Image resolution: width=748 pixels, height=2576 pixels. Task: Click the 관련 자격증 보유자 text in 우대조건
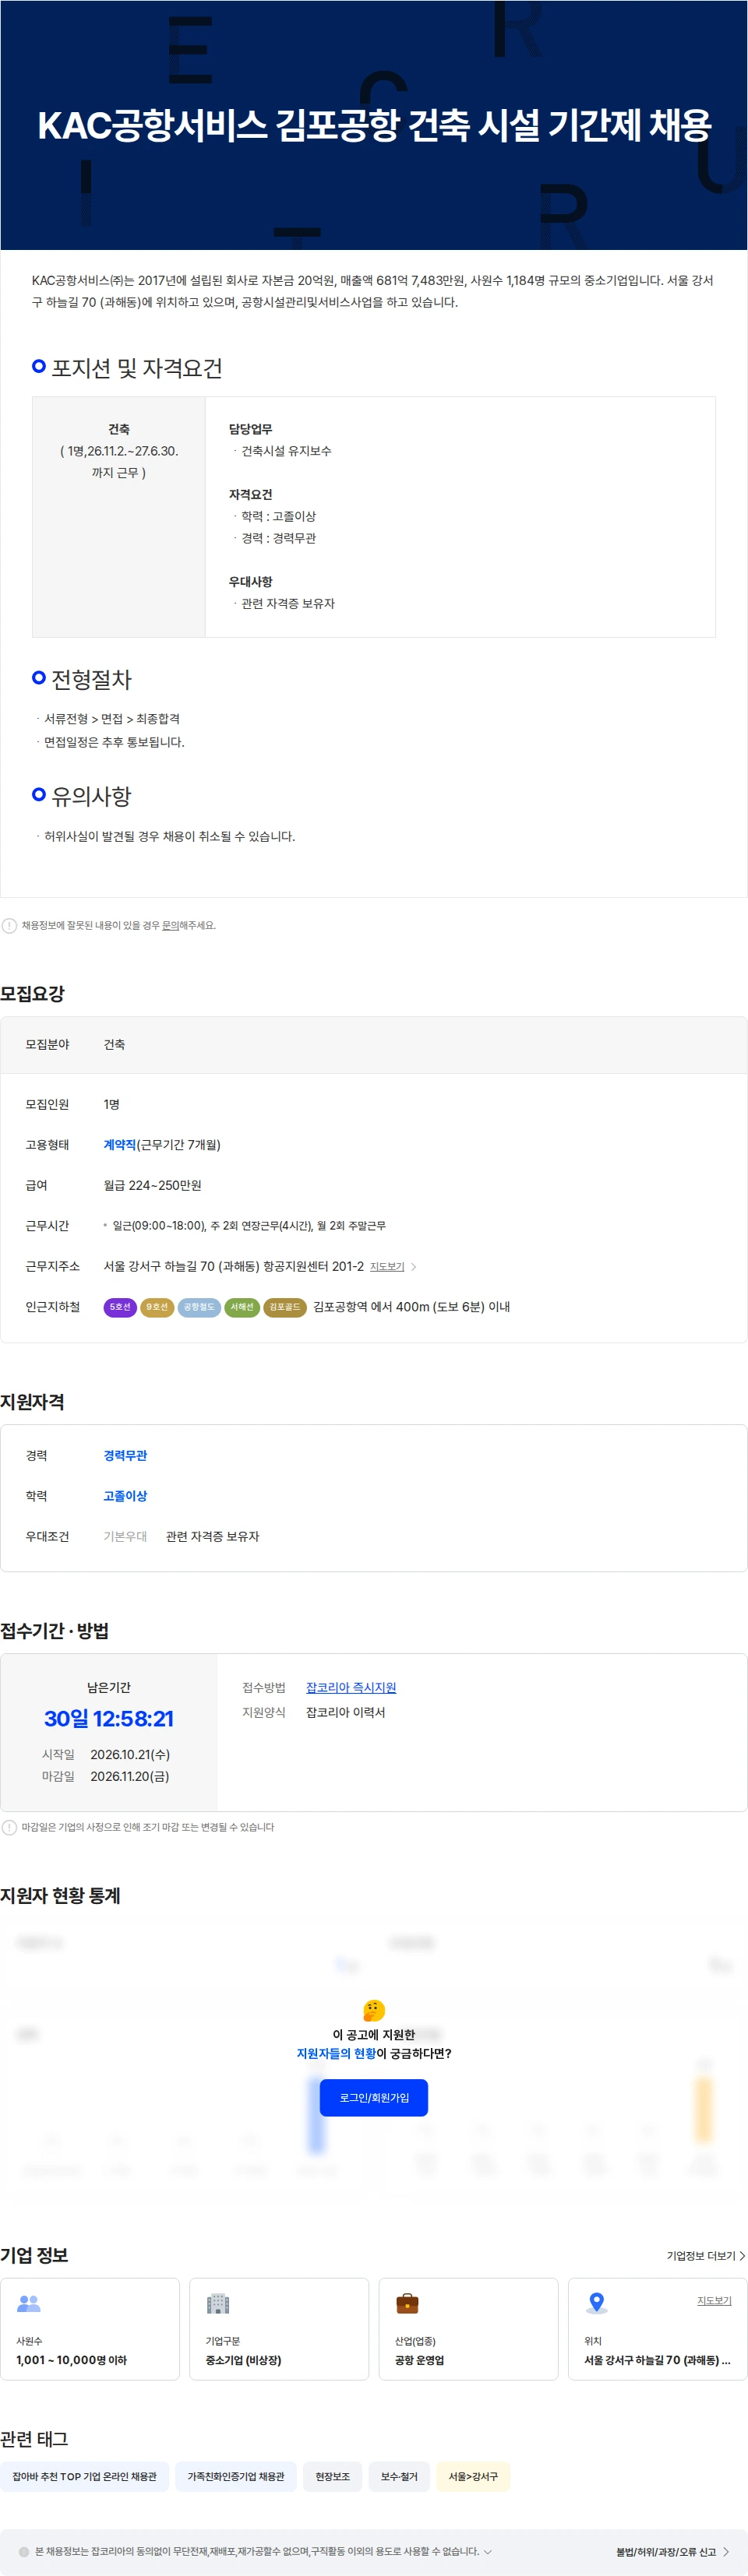click(212, 1537)
